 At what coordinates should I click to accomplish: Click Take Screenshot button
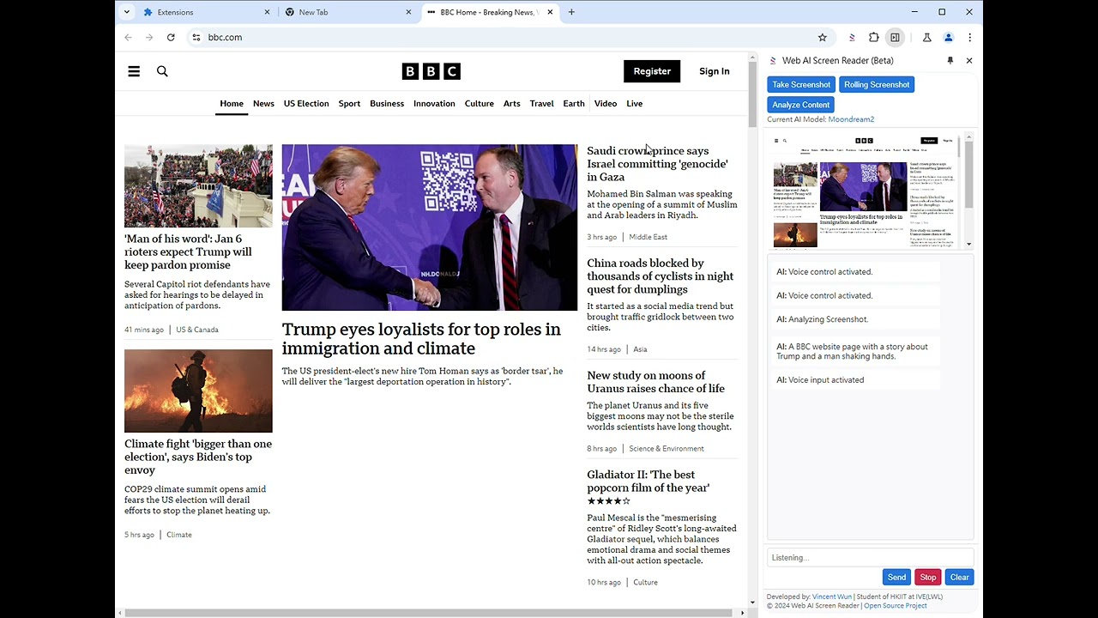click(801, 84)
